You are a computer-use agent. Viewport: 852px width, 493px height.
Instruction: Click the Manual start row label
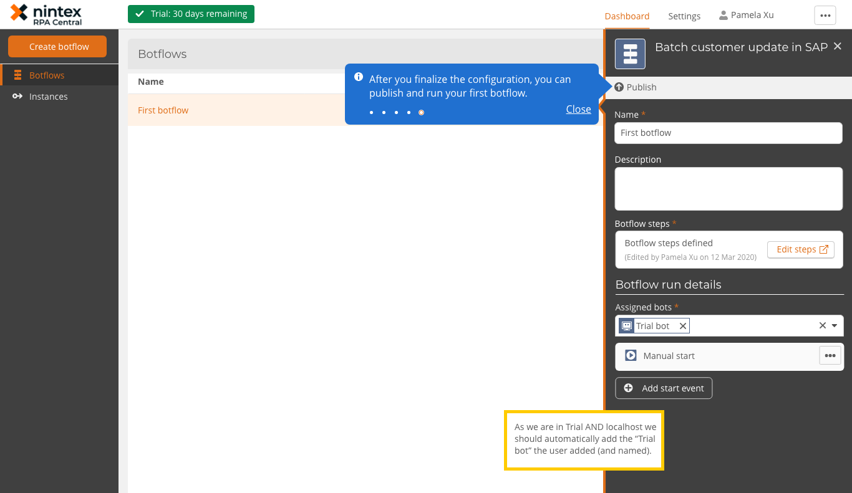[x=669, y=356]
